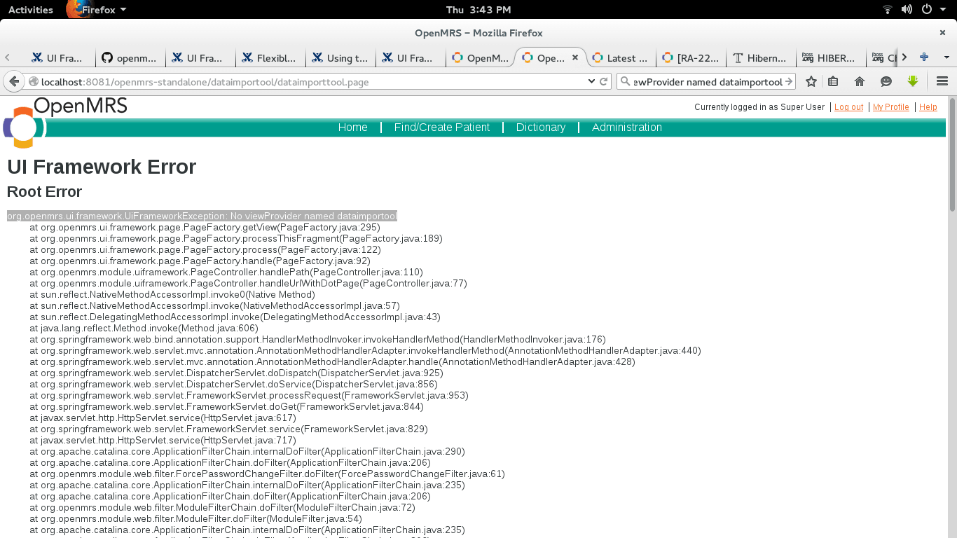Open the Administration menu link
Image resolution: width=957 pixels, height=538 pixels.
626,127
